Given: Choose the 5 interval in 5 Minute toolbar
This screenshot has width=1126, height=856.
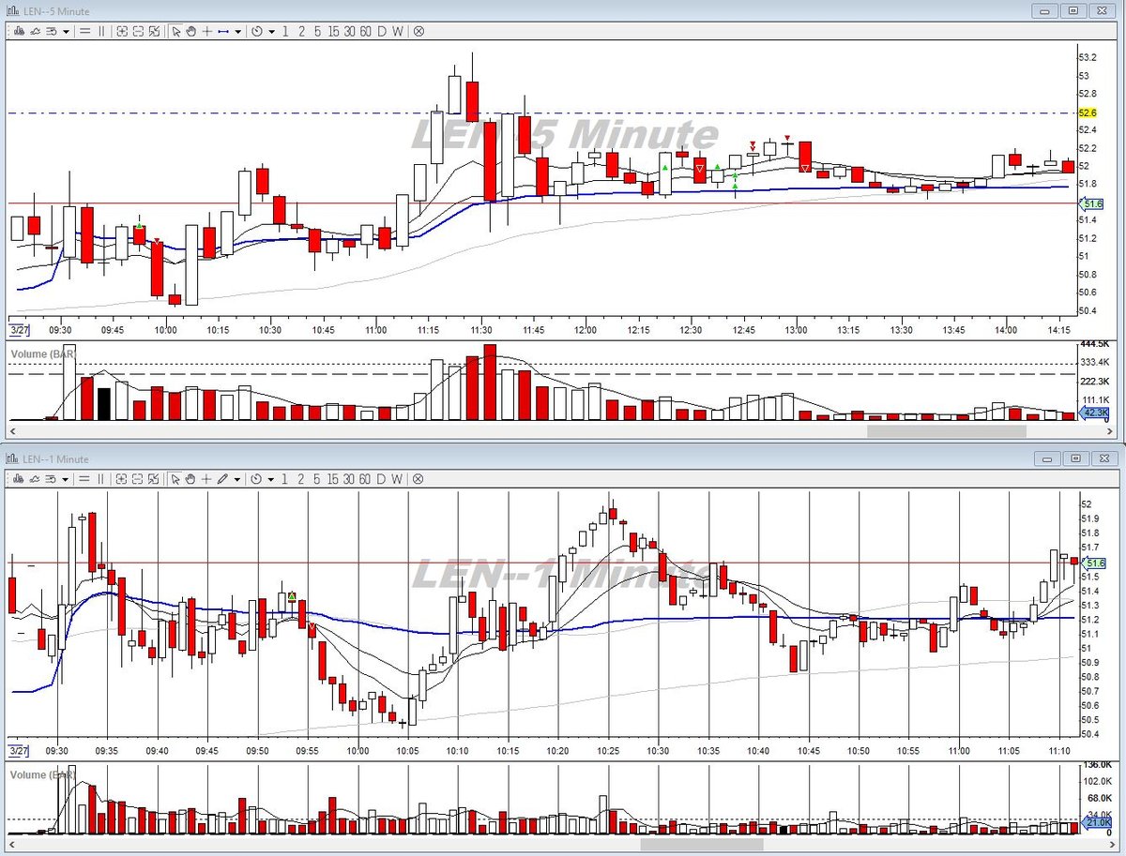Looking at the screenshot, I should point(317,31).
